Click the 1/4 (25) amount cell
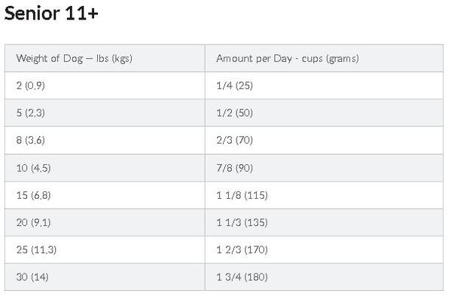The width and height of the screenshot is (451, 296). point(325,86)
